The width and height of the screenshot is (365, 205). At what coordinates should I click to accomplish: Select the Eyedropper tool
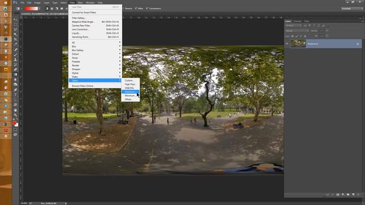[15, 44]
